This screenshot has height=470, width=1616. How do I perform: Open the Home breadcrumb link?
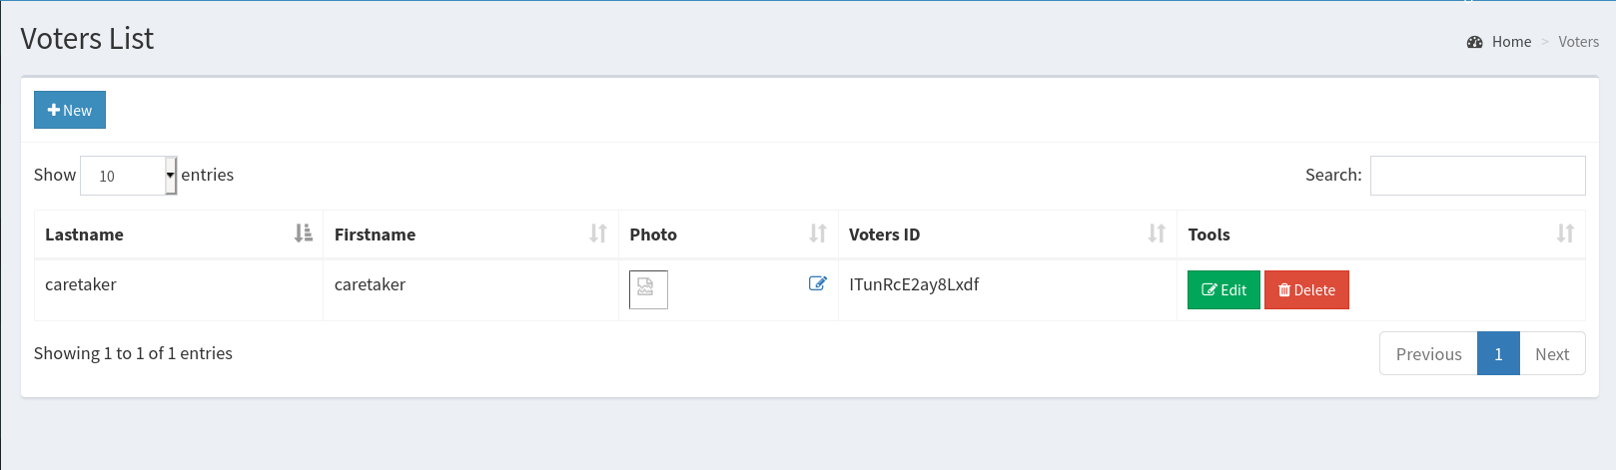click(x=1511, y=42)
